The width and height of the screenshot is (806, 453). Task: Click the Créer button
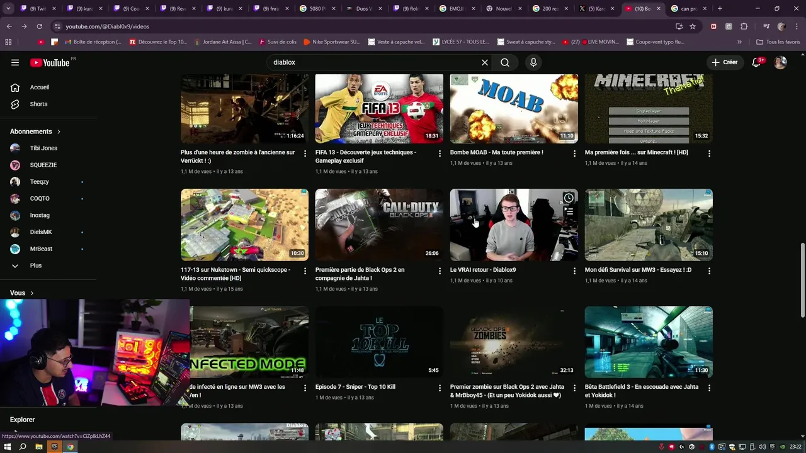[724, 62]
